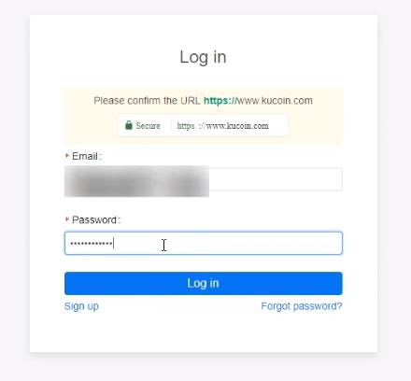Click the red asterisk next to Email
The width and height of the screenshot is (411, 381).
click(67, 156)
